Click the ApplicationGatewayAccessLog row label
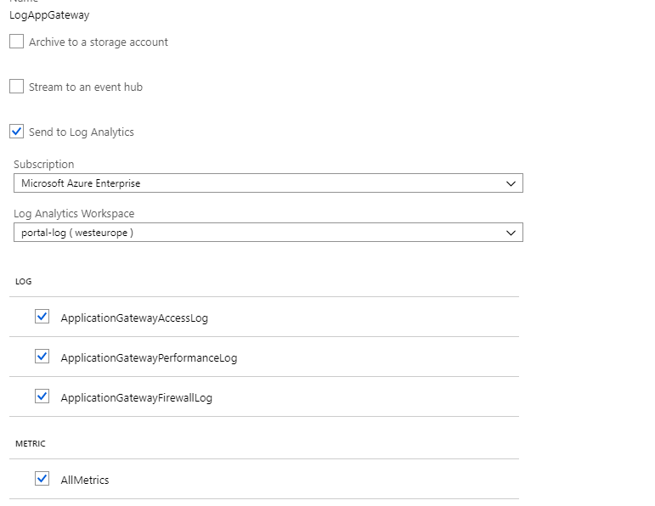The width and height of the screenshot is (655, 506). (134, 318)
